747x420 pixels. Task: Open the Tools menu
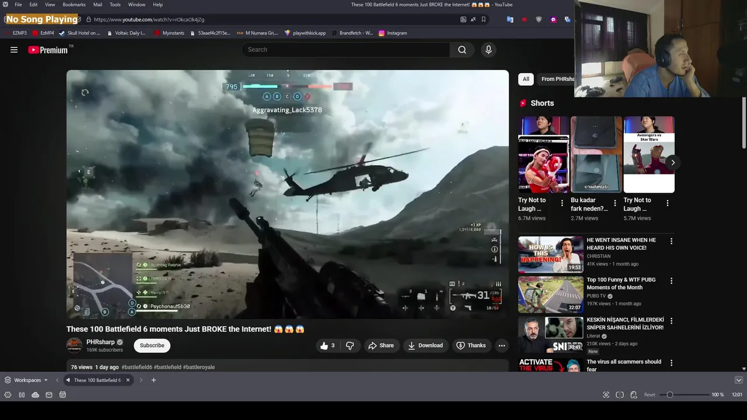[115, 5]
